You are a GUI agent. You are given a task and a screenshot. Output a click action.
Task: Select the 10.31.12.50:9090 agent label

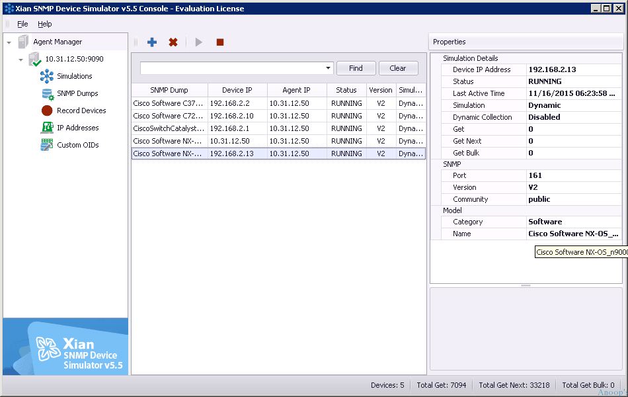[x=74, y=59]
